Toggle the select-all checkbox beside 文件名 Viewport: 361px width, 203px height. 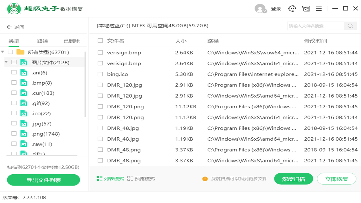pyautogui.click(x=100, y=41)
